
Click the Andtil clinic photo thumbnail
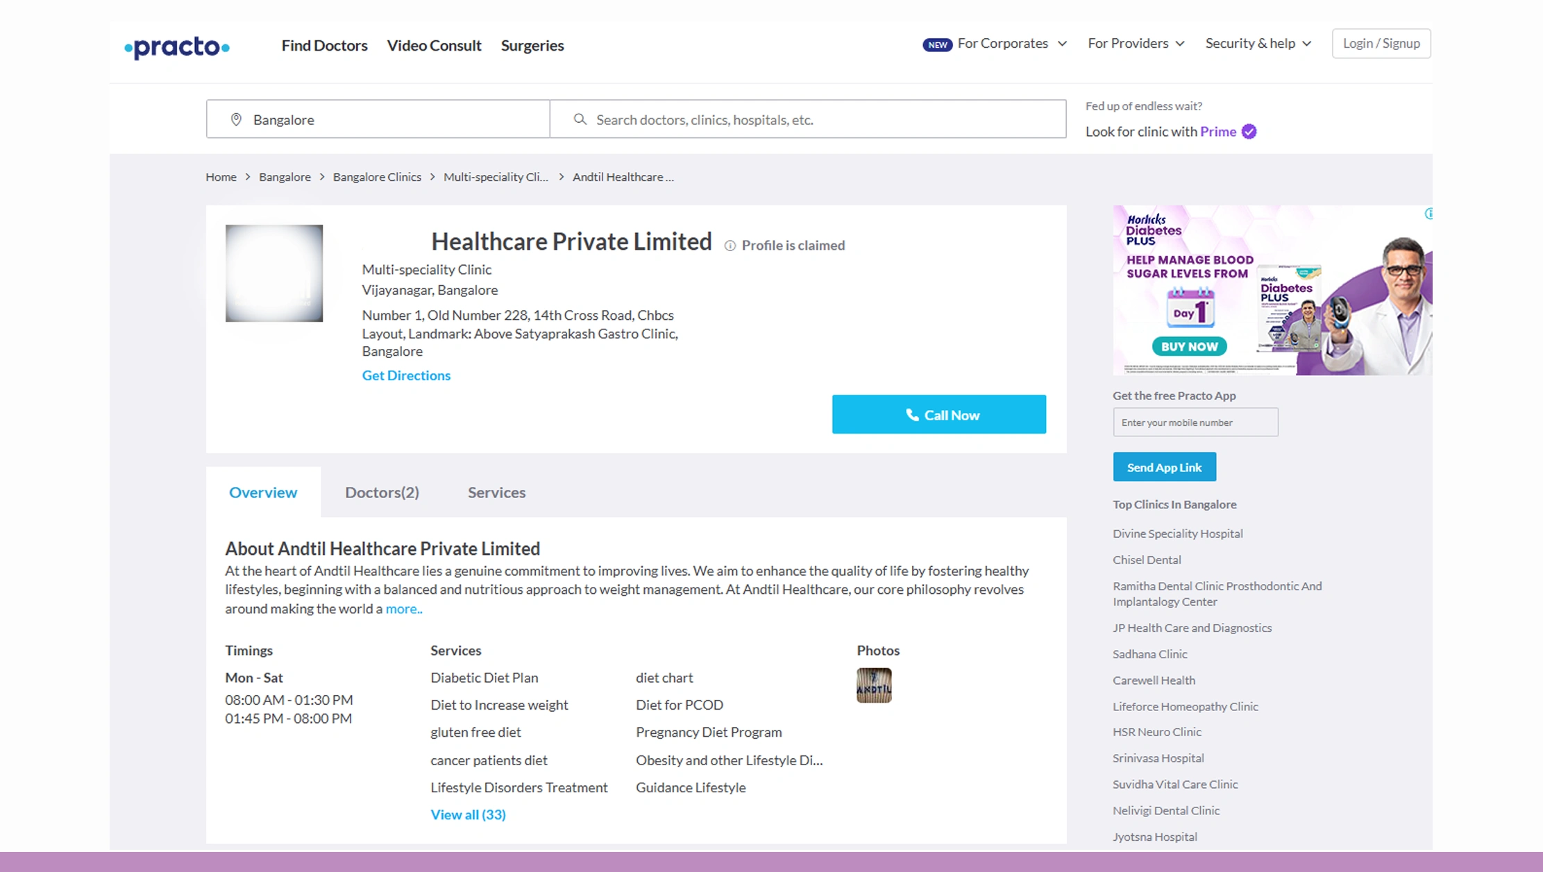[874, 685]
